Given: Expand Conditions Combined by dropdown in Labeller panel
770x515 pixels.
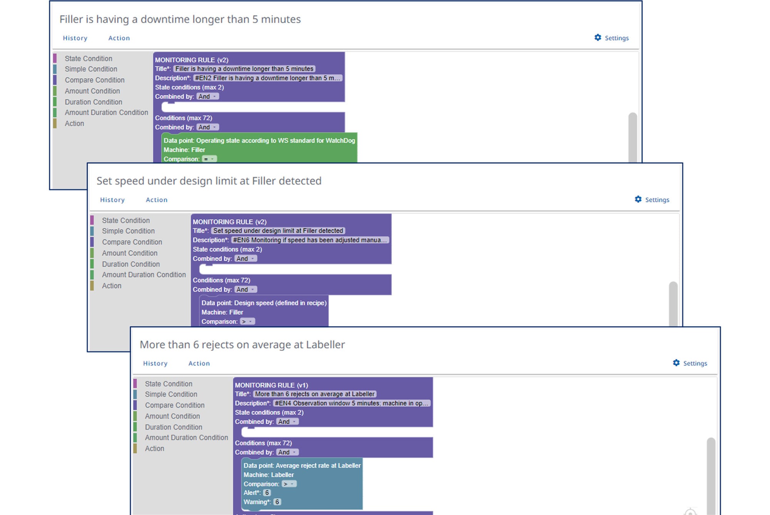Looking at the screenshot, I should coord(288,452).
